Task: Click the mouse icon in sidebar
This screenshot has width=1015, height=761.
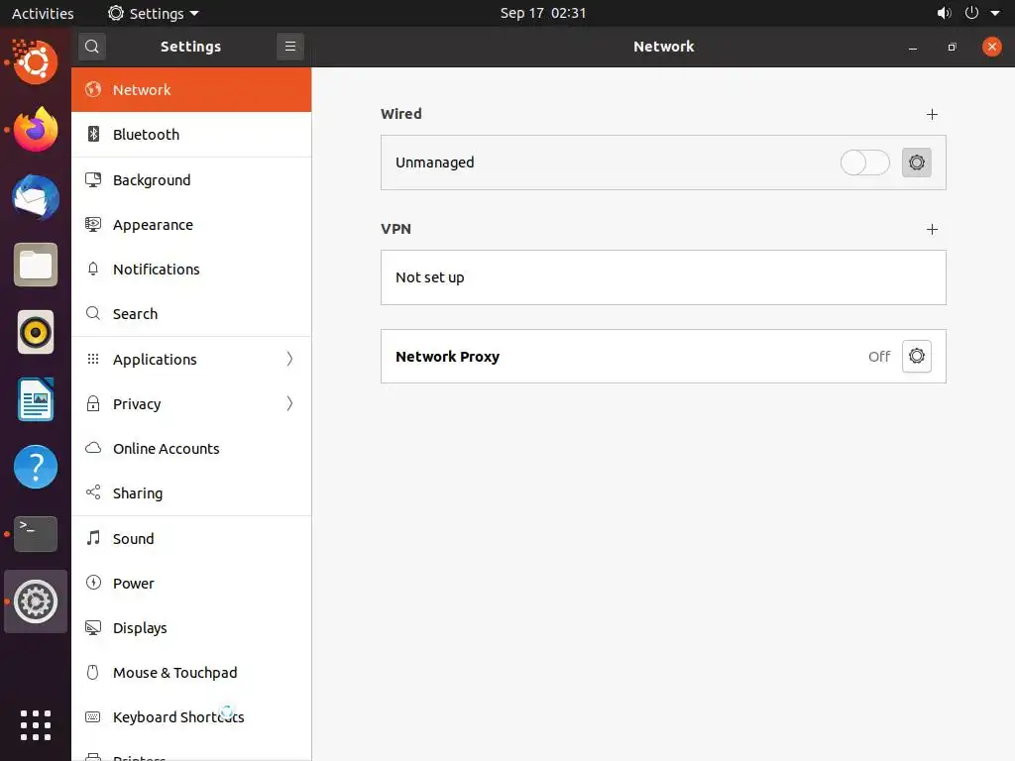Action: [x=93, y=673]
